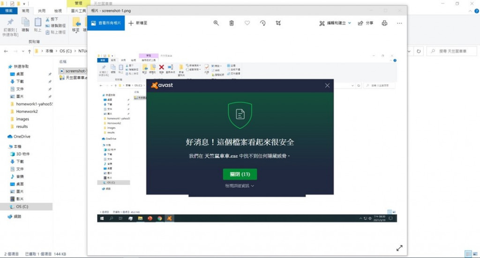The width and height of the screenshot is (480, 258).
Task: Click the new folder icon in quick access toolbar
Action: pos(18,4)
